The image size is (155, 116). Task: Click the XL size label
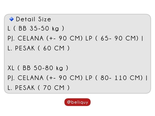11,68
